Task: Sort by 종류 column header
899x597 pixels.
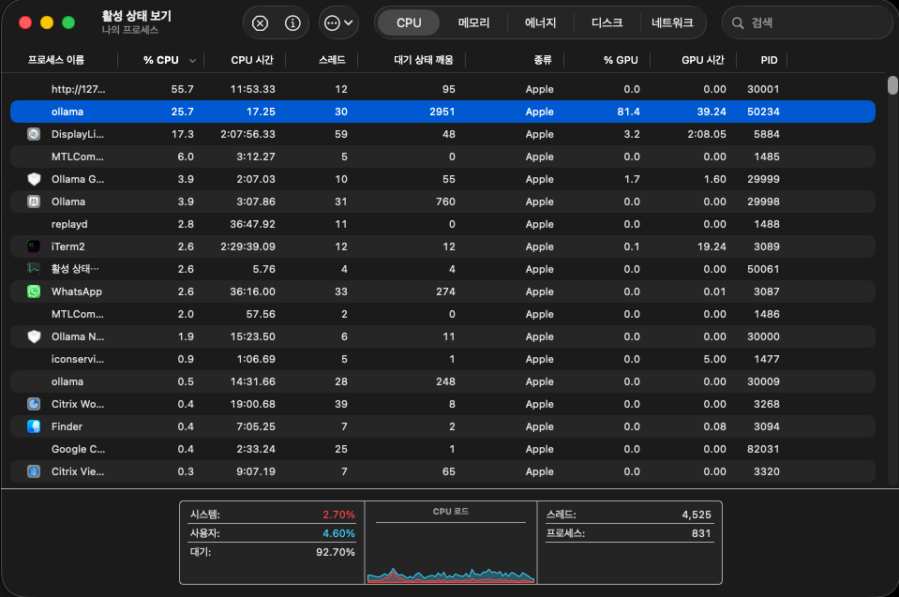Action: click(543, 60)
